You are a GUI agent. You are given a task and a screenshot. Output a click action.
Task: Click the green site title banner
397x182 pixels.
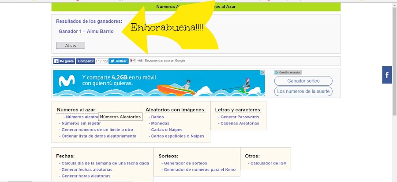tap(196, 7)
